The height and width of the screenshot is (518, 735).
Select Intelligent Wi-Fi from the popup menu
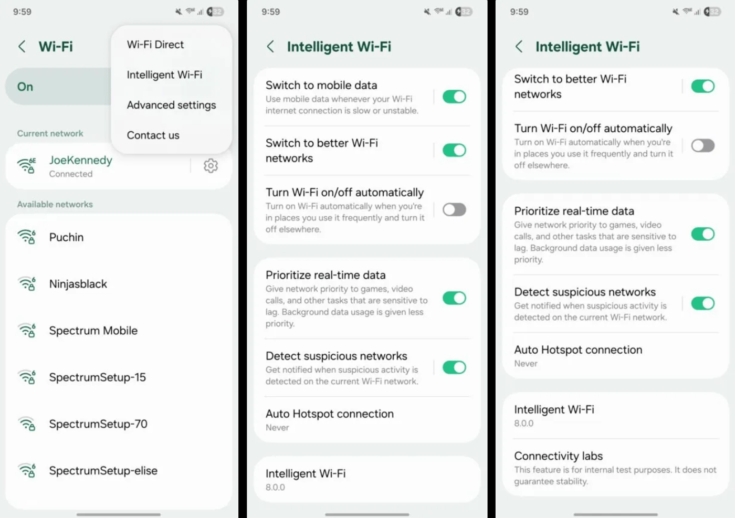[164, 75]
